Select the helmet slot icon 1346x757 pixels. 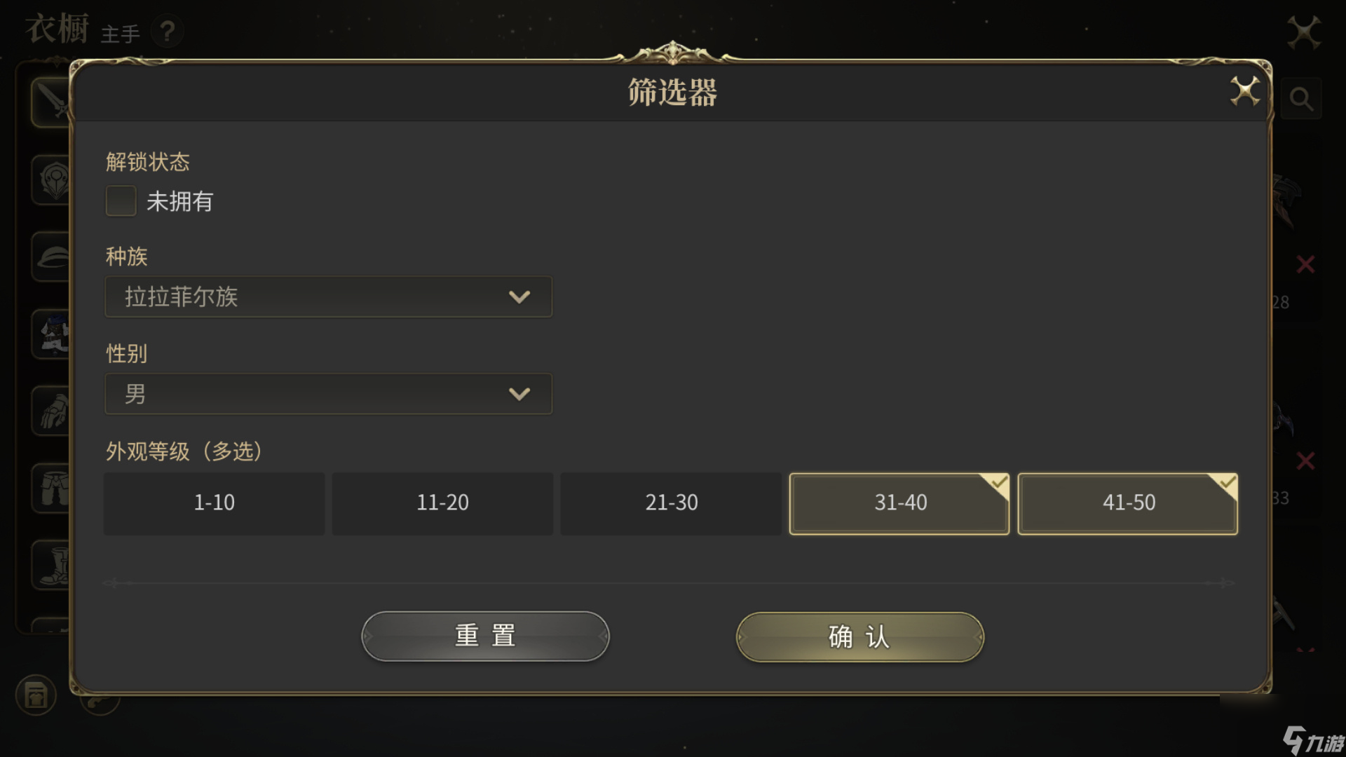pos(53,257)
